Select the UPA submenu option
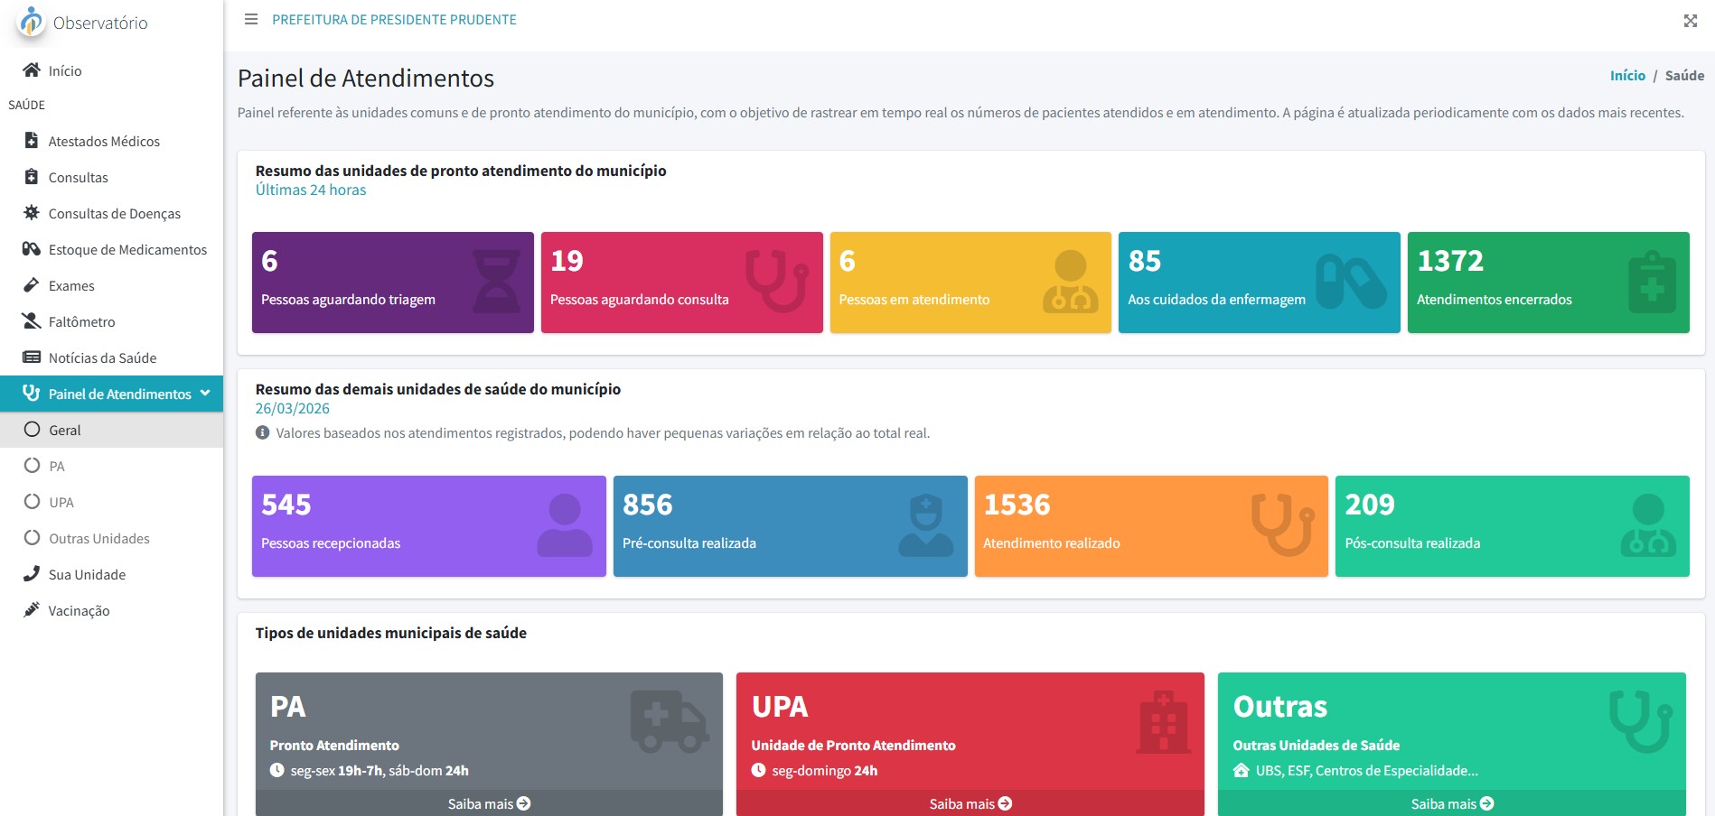Screen dimensions: 1715x816 point(61,503)
